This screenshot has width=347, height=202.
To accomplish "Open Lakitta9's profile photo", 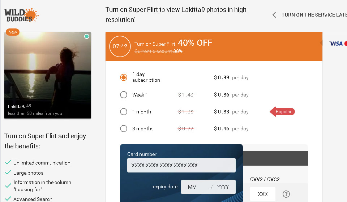I will click(48, 75).
